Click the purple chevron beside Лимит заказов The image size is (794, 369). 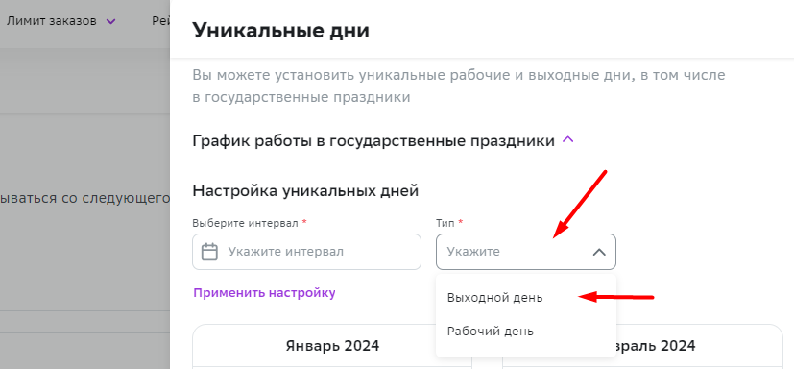[111, 22]
